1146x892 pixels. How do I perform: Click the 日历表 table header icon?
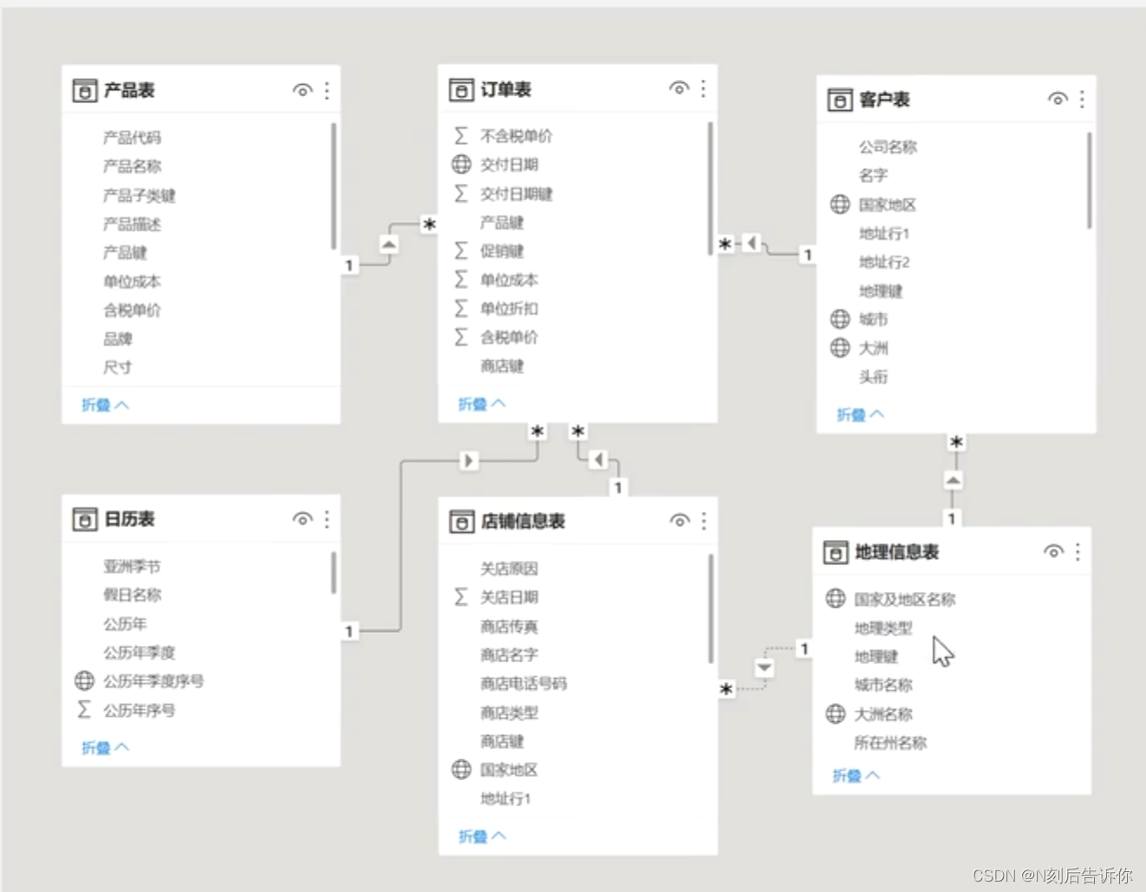point(84,519)
